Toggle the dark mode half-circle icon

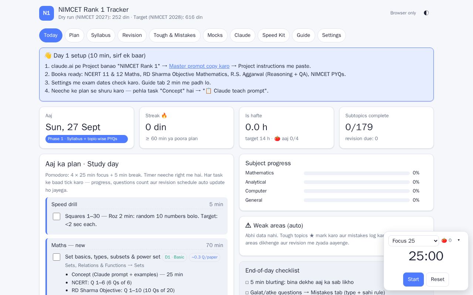coord(426,13)
